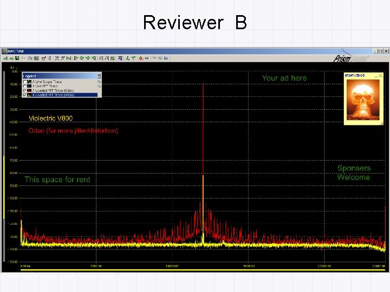Click the vertical level bar at left
Viewport: 390px width, 292px height.
(4, 167)
